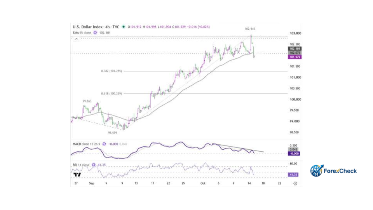
Task: Click the TradingView logo in the RSI pane
Action: tap(77, 175)
